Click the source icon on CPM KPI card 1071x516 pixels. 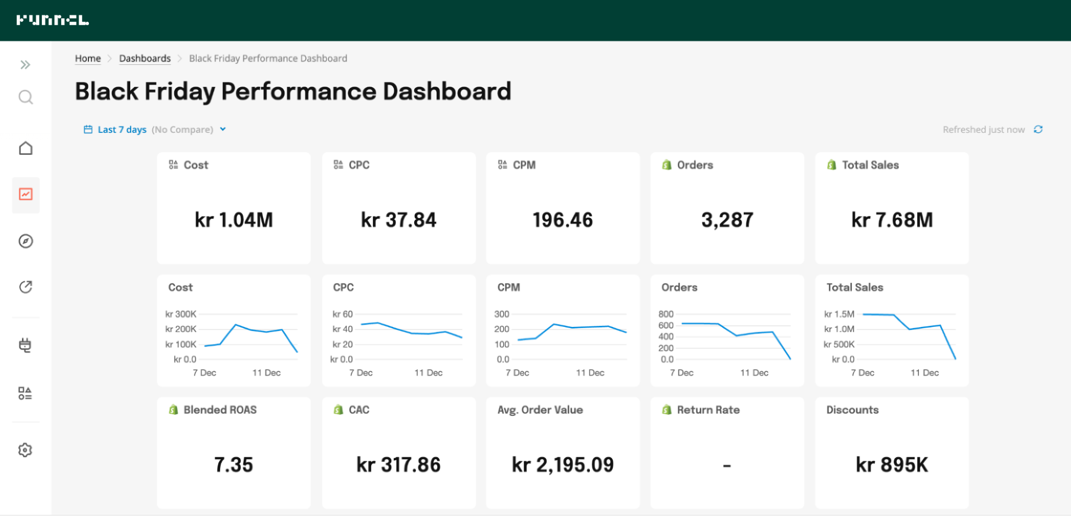(x=502, y=164)
